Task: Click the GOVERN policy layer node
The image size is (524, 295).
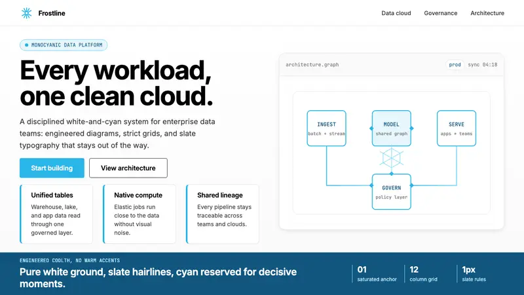Action: [391, 192]
